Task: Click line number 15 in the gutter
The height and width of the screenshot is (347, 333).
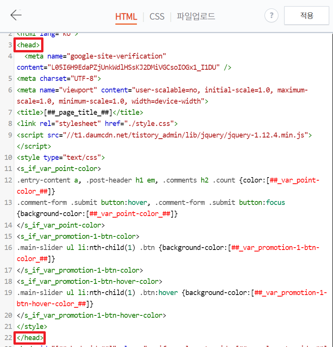Action: pos(8,236)
